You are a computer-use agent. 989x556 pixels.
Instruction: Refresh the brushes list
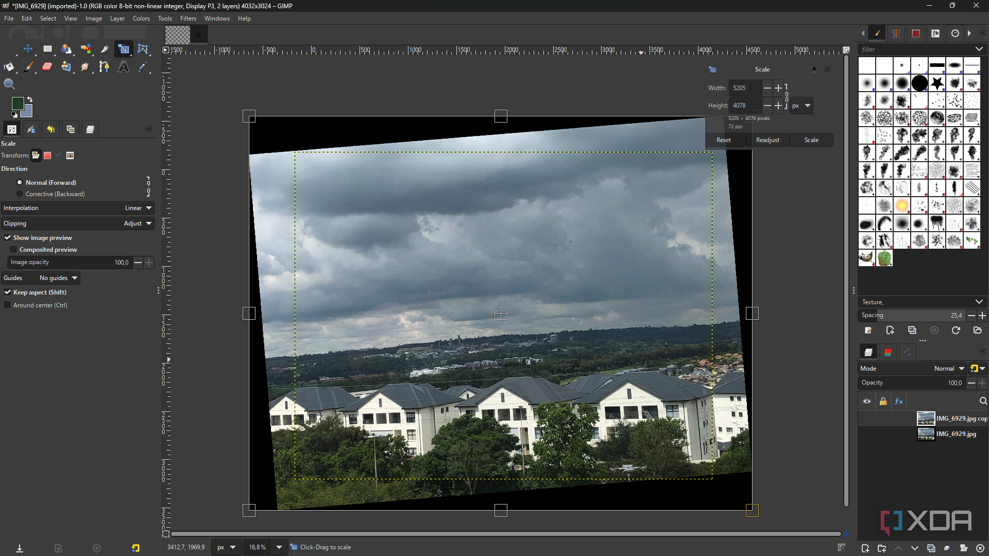956,331
